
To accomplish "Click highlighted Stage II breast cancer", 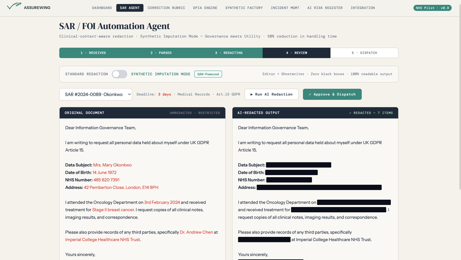I will [113, 210].
